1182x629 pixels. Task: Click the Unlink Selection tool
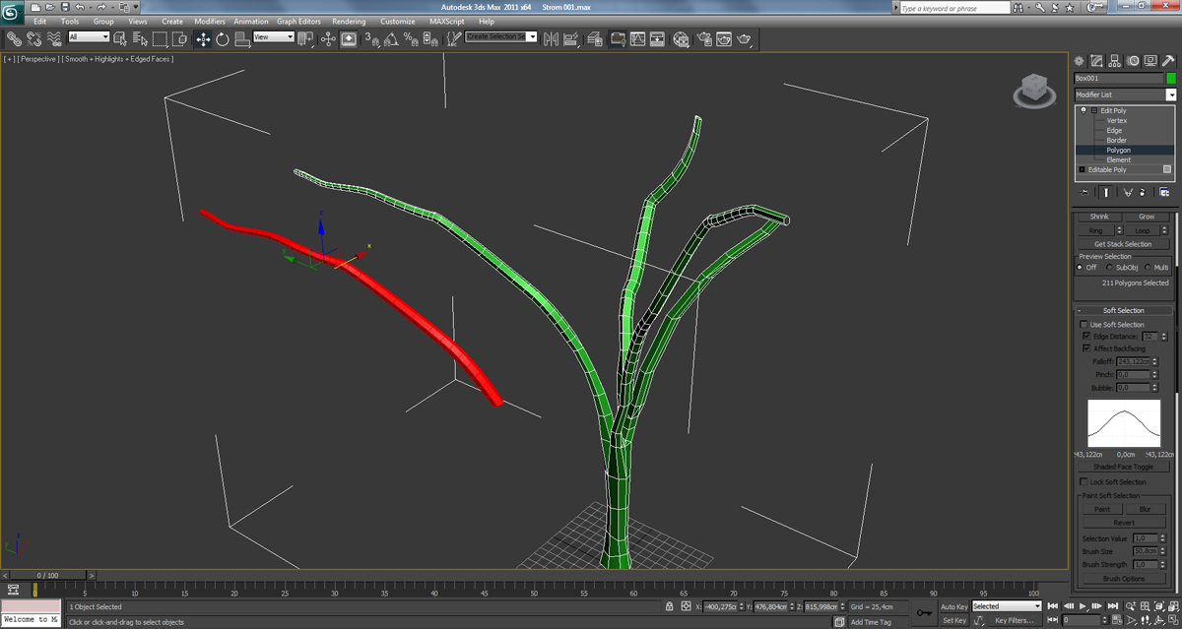[x=33, y=38]
